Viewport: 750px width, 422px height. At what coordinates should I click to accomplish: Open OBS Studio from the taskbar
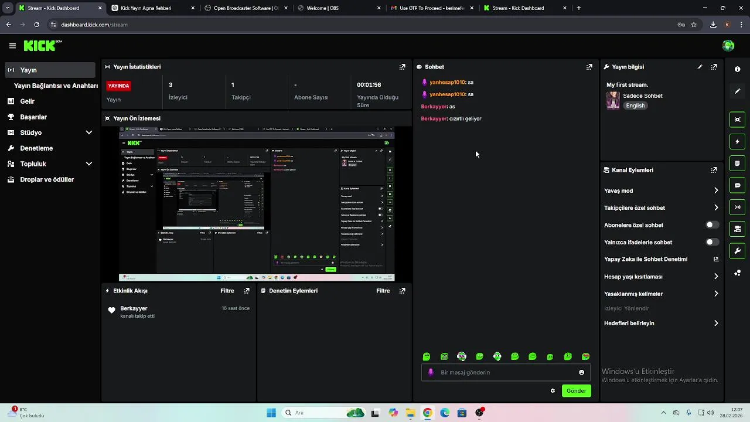click(479, 413)
